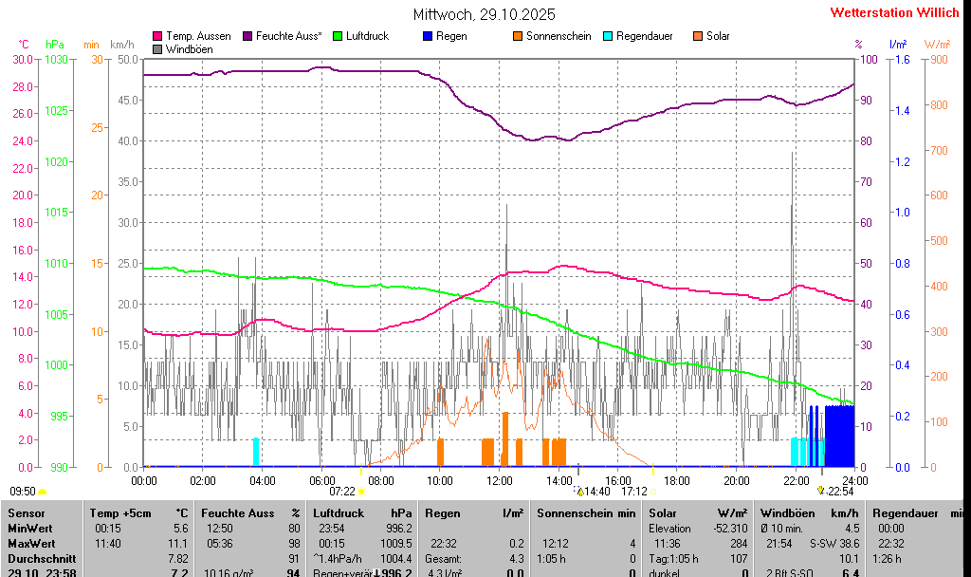
Task: Select the green Luftdruck legend marker
Action: point(338,36)
